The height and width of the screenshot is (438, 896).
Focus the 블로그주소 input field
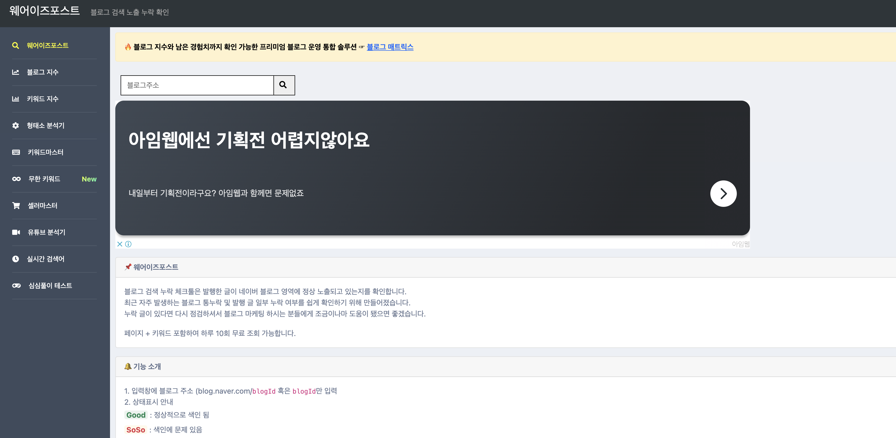197,85
